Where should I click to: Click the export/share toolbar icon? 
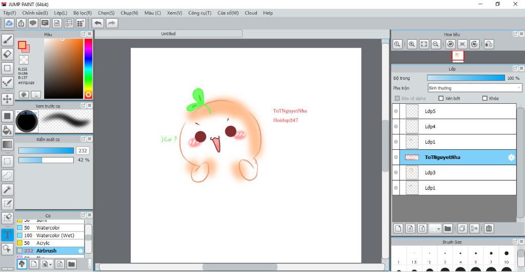click(x=21, y=23)
